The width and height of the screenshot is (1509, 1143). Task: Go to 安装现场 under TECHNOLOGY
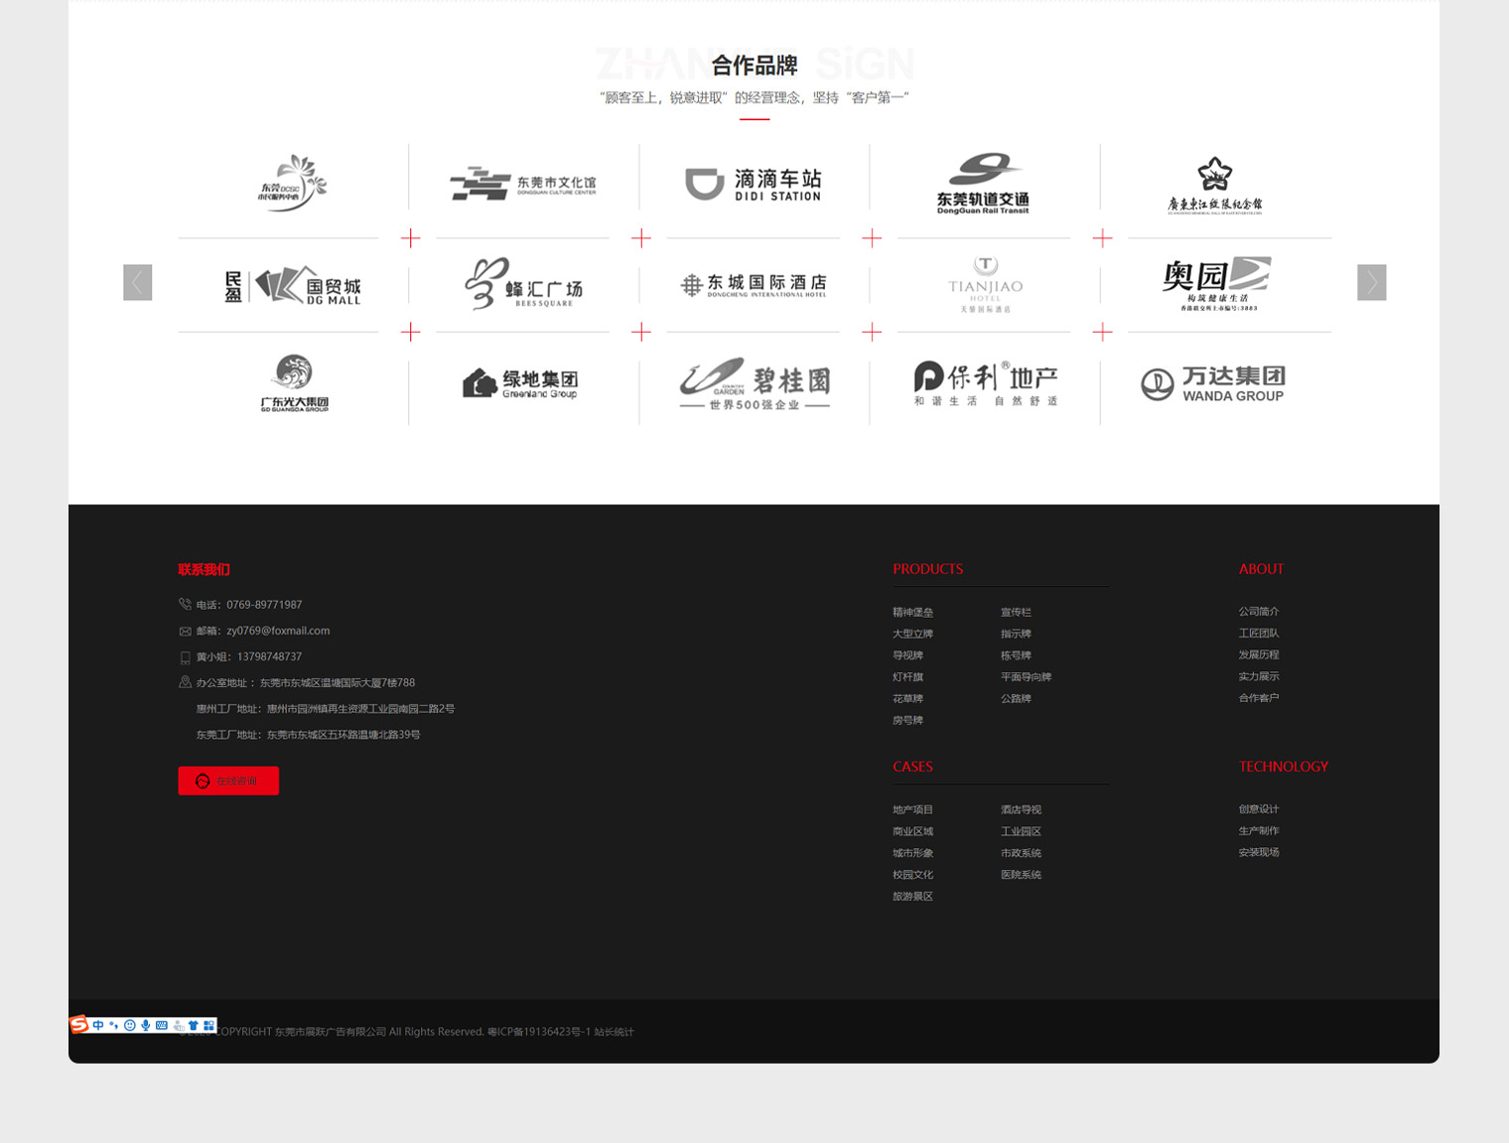[1258, 852]
